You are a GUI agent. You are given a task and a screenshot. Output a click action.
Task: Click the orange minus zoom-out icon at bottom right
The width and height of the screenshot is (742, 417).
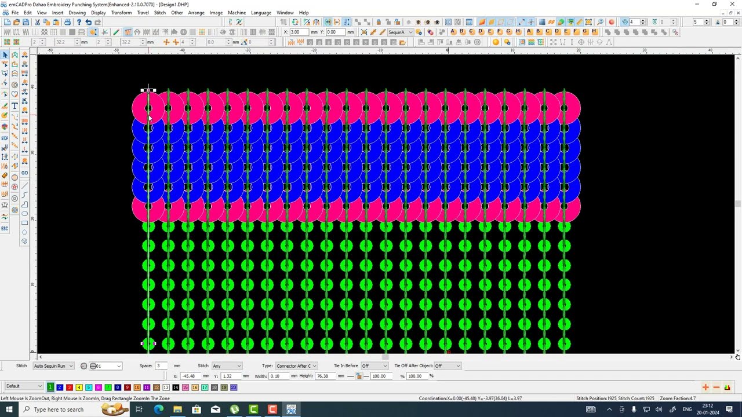716,387
